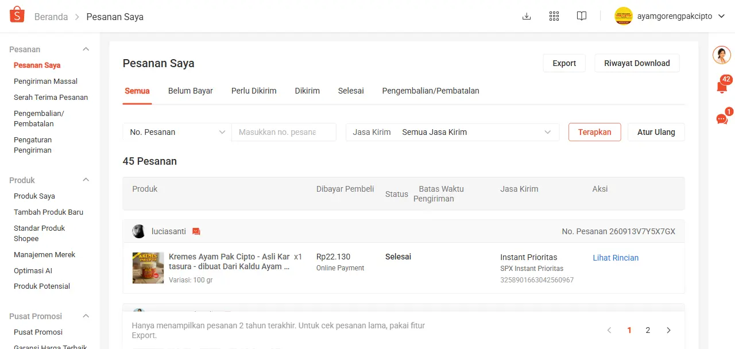Switch to Pengembalian/Pembatalan tab

pos(431,91)
